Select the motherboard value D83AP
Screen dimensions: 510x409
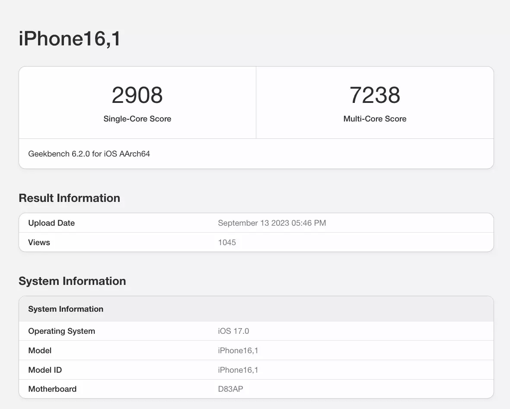click(231, 389)
